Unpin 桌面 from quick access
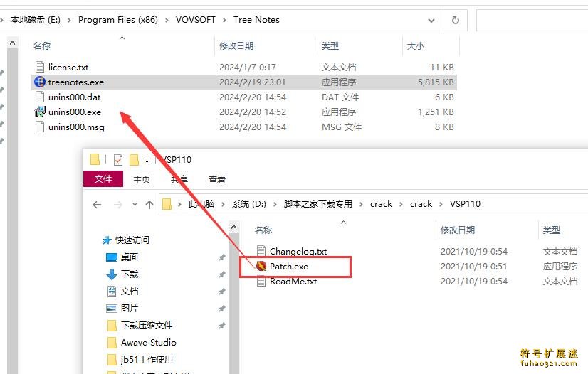588x374 pixels. (x=222, y=257)
